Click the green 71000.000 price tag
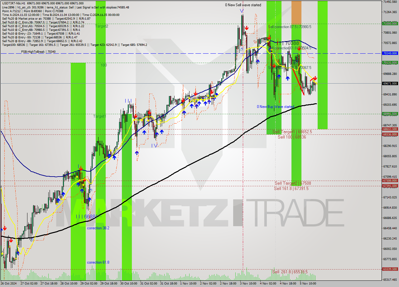 pos(390,23)
